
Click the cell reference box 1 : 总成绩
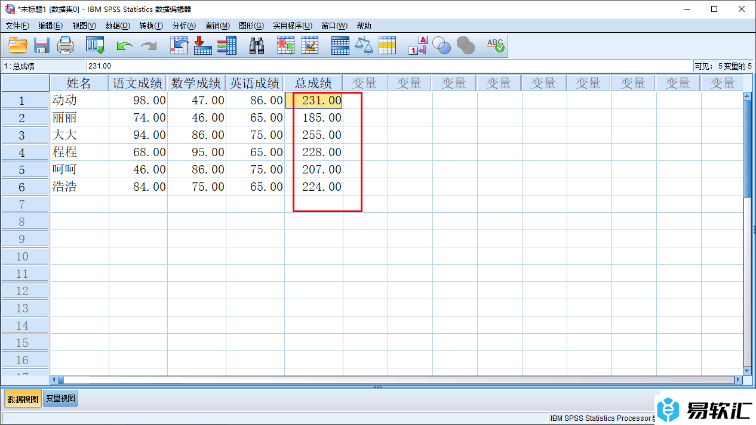(x=44, y=66)
